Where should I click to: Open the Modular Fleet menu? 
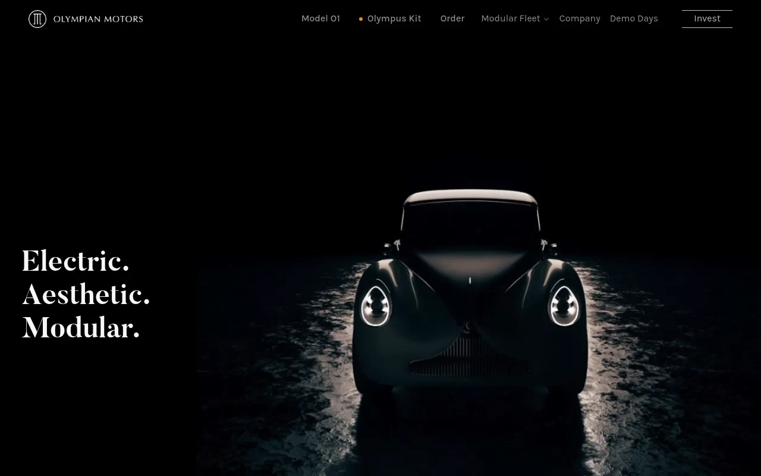pos(511,18)
